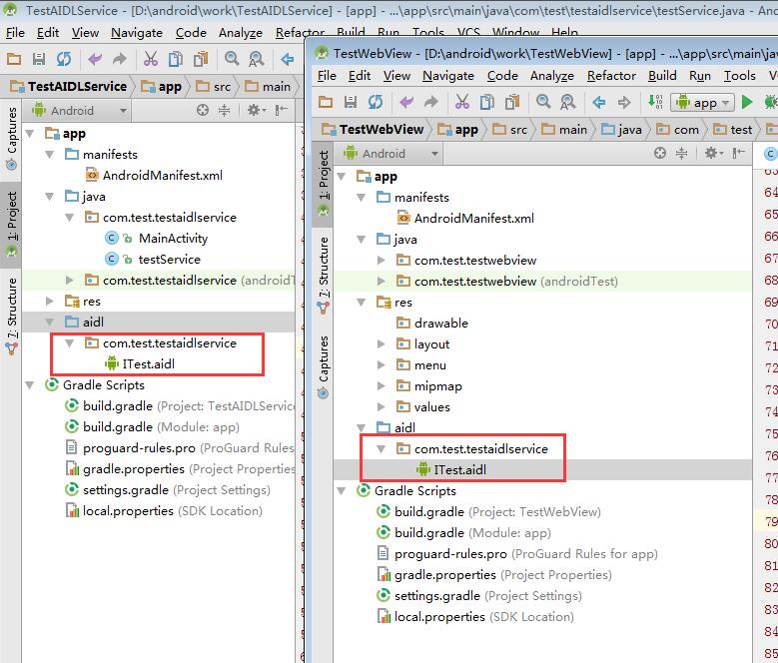Click Open folder icon in TestWebView toolbar
Image resolution: width=778 pixels, height=663 pixels.
click(326, 103)
